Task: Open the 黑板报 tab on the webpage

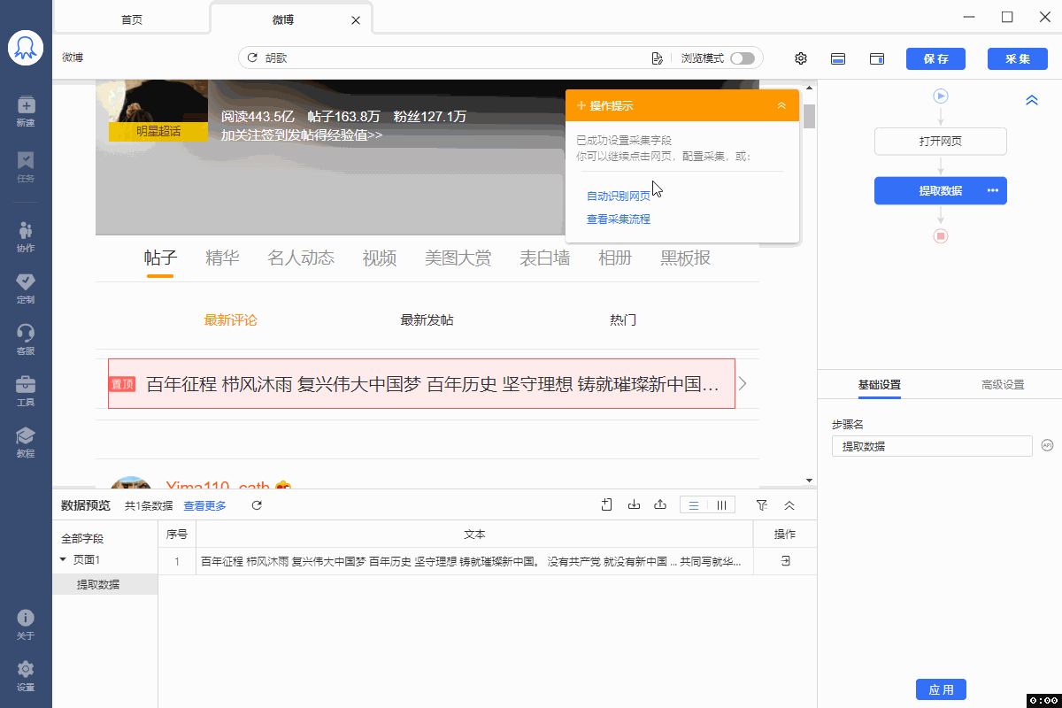Action: pyautogui.click(x=685, y=258)
